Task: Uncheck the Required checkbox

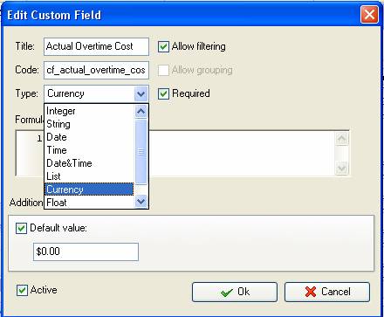Action: pyautogui.click(x=163, y=93)
